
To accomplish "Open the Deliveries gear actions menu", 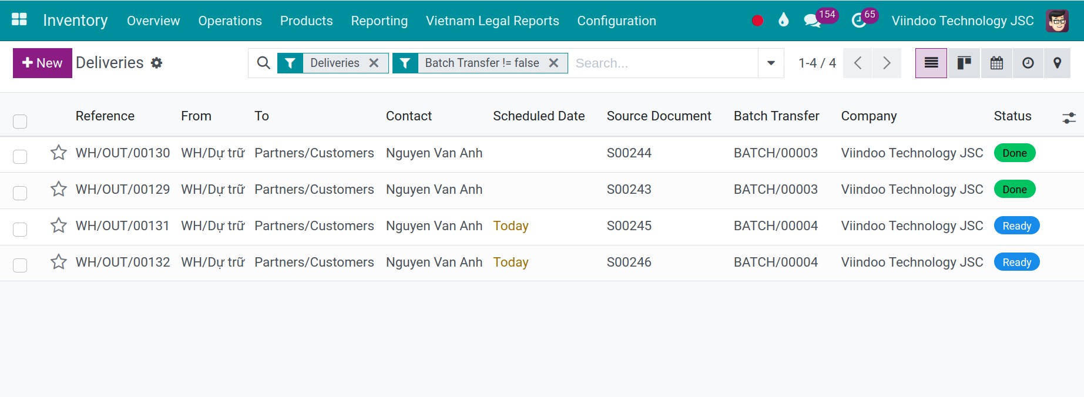I will click(x=156, y=63).
